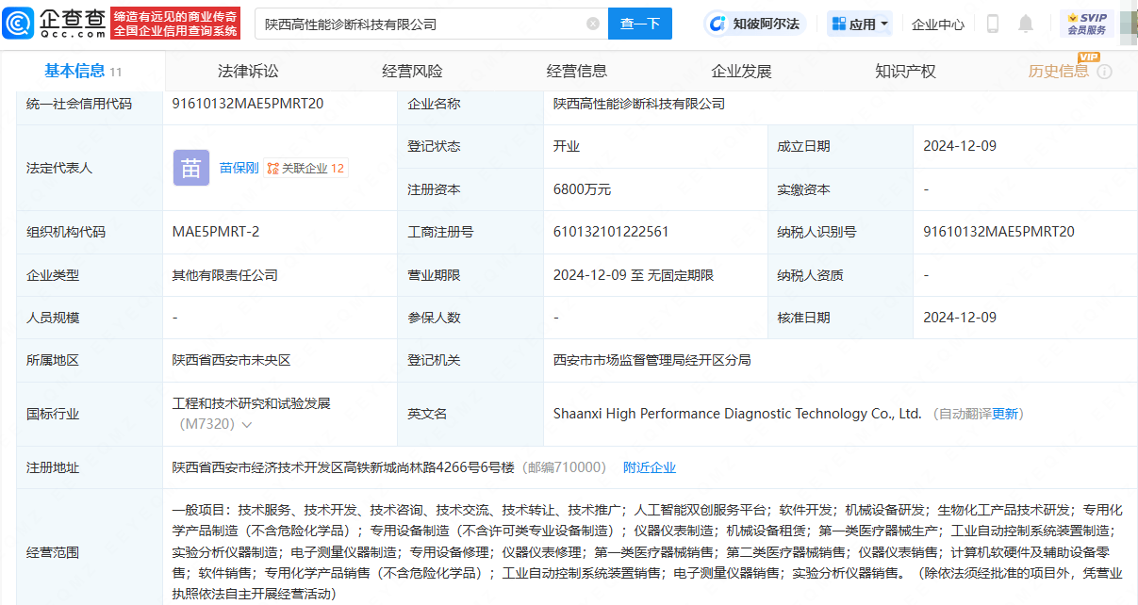Click 成立日期 value 2024-12-09
1138x605 pixels.
[x=960, y=146]
